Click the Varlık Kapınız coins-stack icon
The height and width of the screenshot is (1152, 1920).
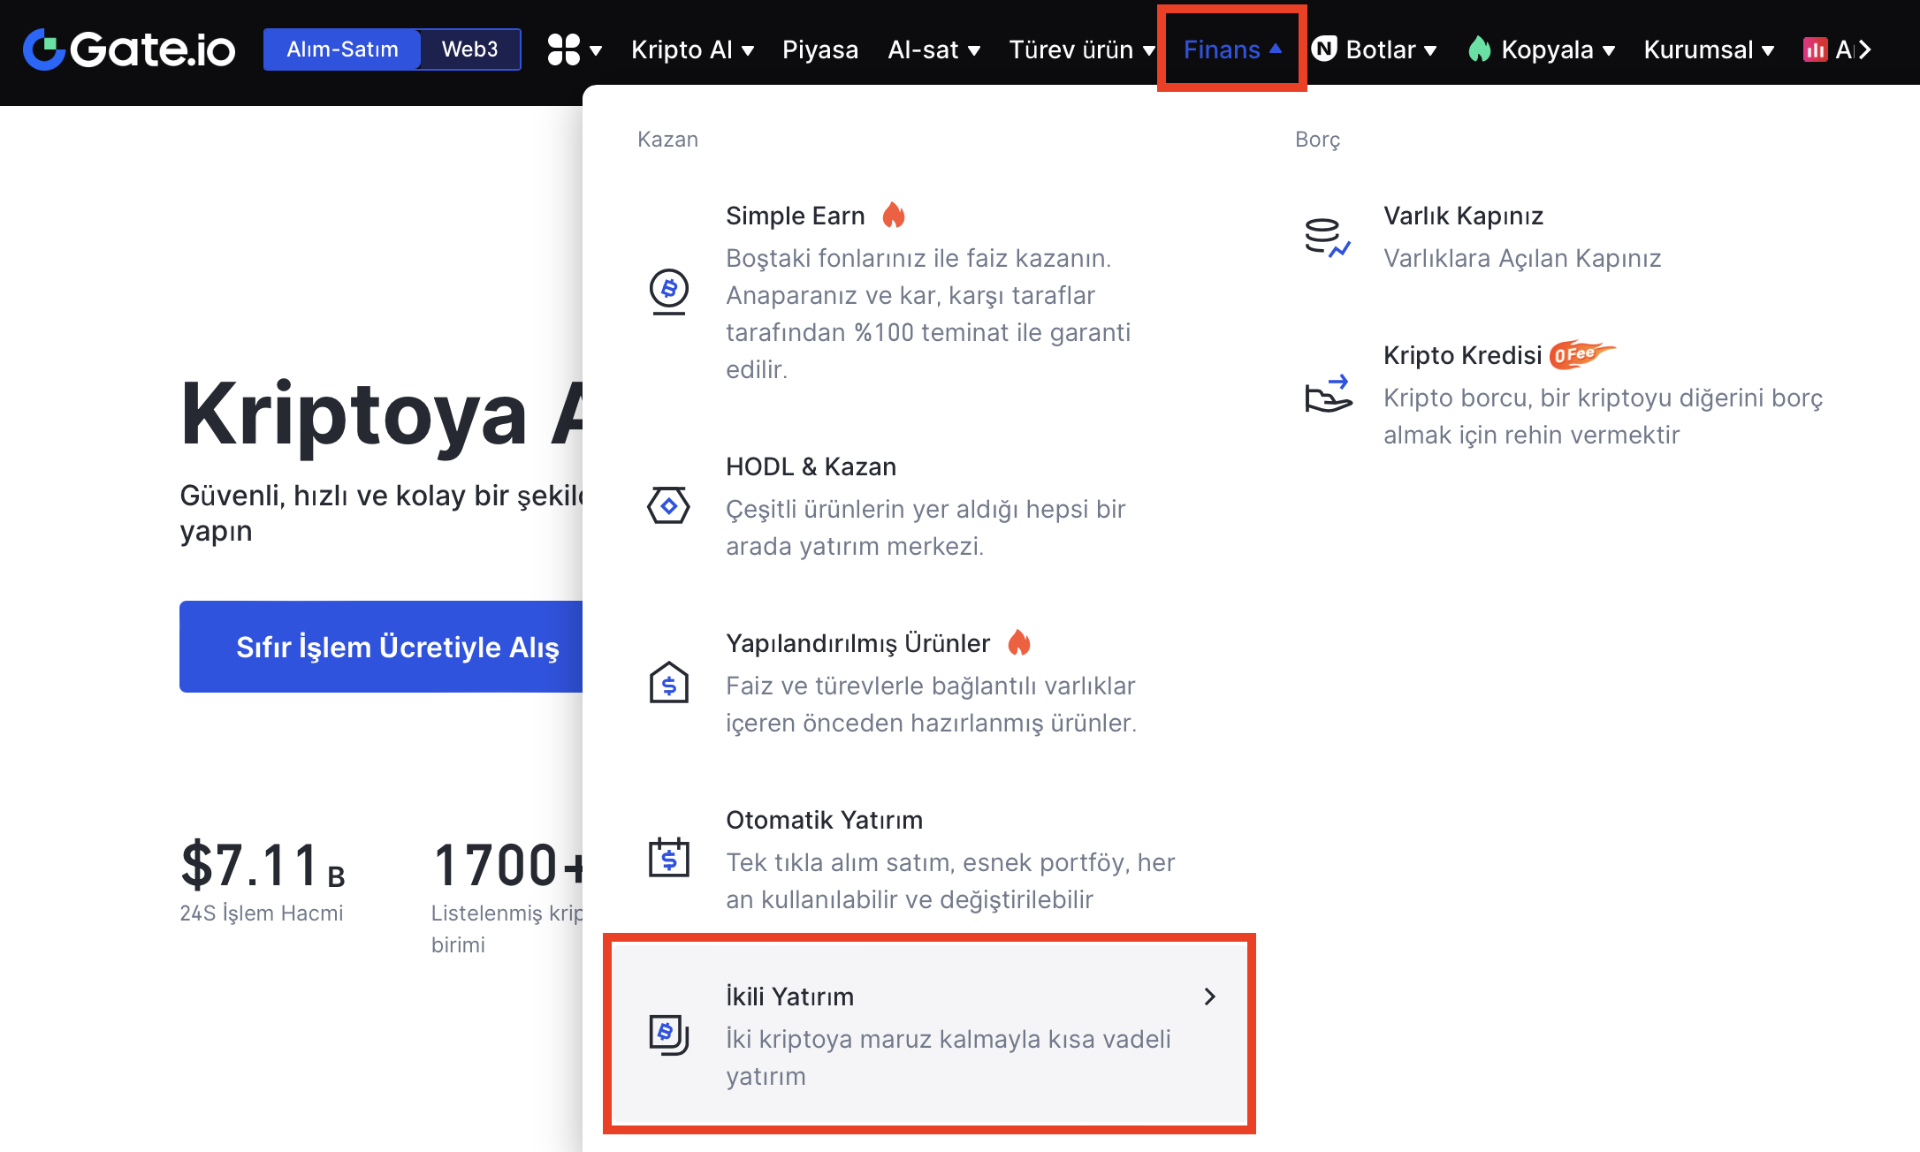coord(1327,238)
